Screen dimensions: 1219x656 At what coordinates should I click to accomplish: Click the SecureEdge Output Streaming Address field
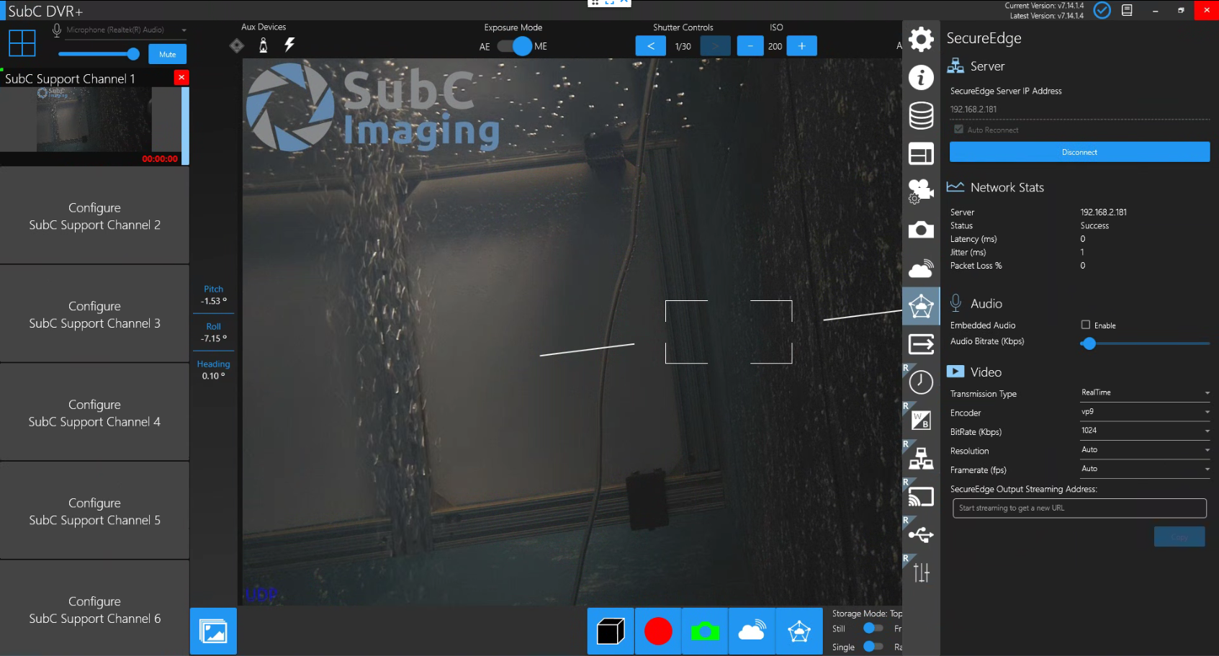tap(1079, 508)
